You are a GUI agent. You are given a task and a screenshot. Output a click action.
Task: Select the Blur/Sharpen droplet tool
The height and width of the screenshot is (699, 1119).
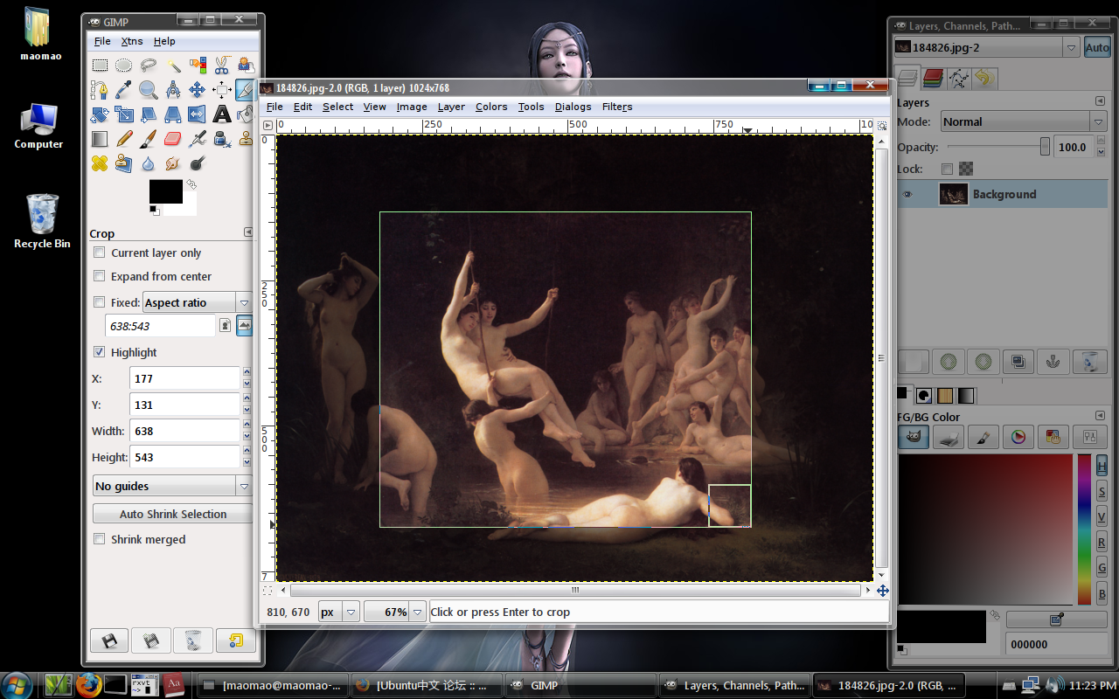click(149, 163)
